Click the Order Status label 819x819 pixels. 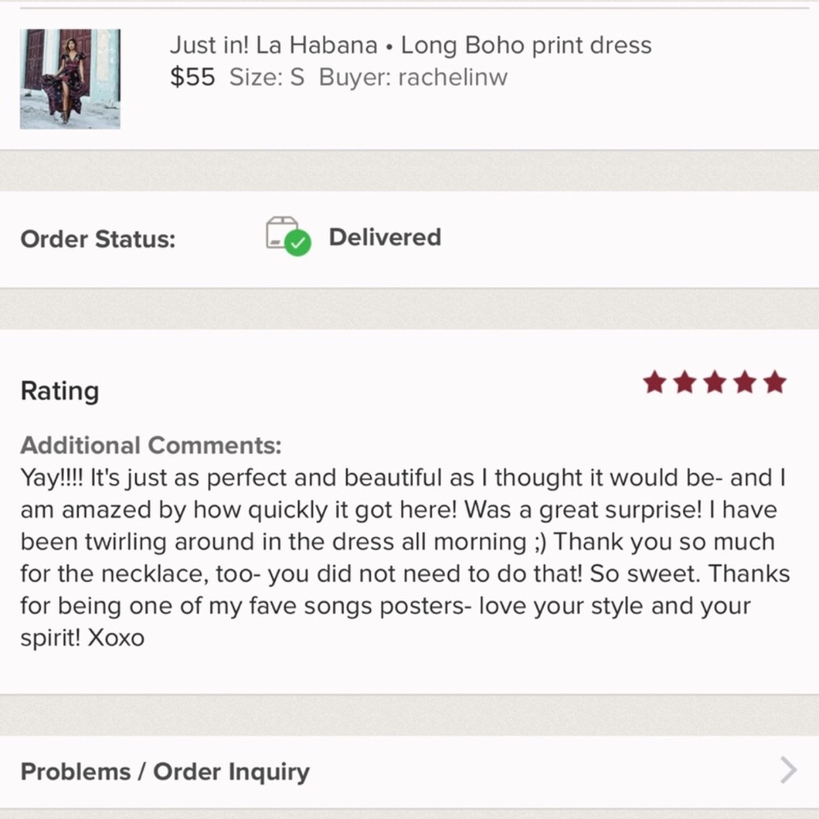(97, 240)
